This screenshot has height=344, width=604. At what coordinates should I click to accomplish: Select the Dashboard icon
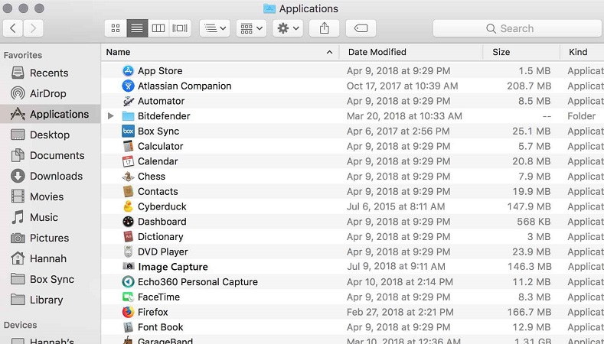(x=128, y=222)
